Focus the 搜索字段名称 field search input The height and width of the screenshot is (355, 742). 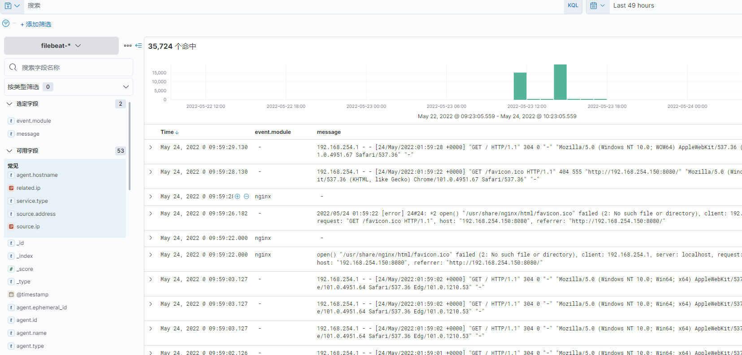tap(69, 67)
